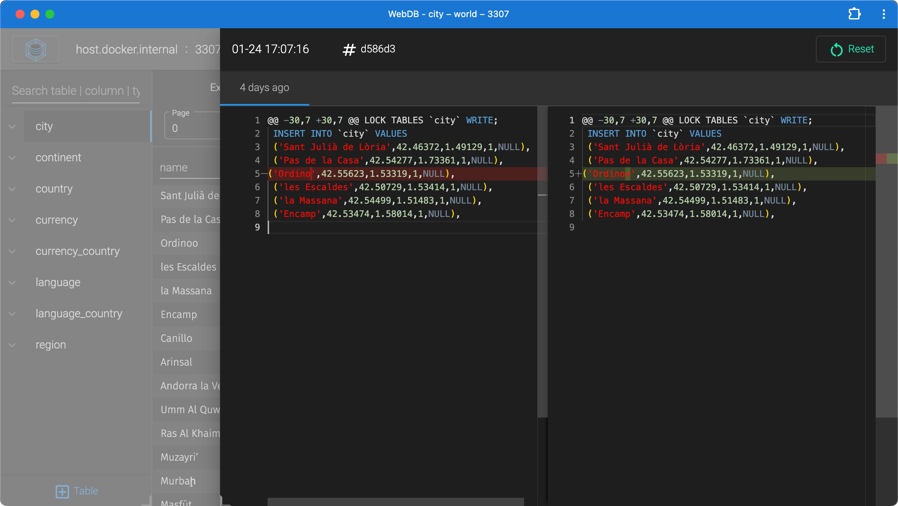Select the '4 days ago' tab
The height and width of the screenshot is (506, 898).
tap(264, 88)
